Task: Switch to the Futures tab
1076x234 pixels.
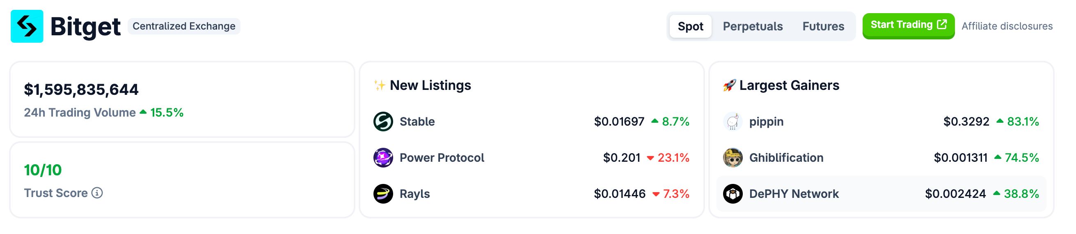Action: [823, 26]
